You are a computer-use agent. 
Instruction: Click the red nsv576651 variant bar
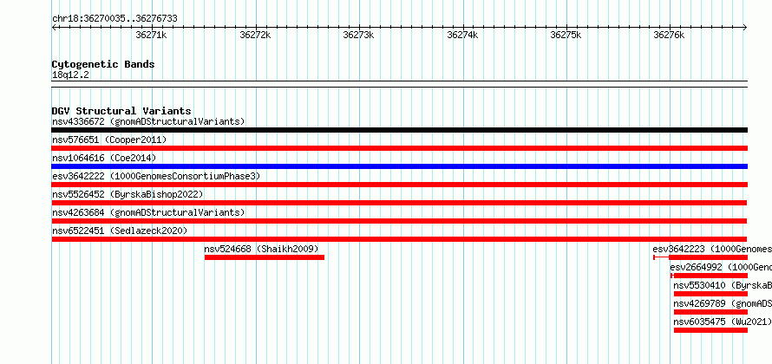(400, 148)
